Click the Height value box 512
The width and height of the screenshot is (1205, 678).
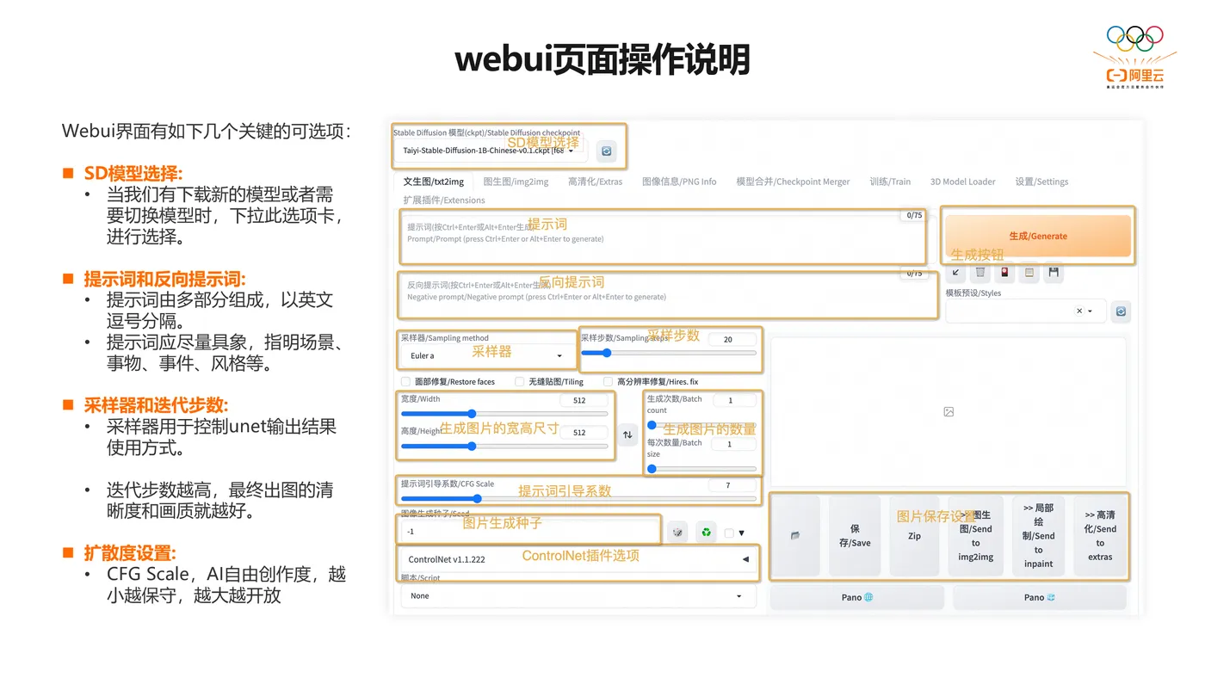(x=584, y=432)
